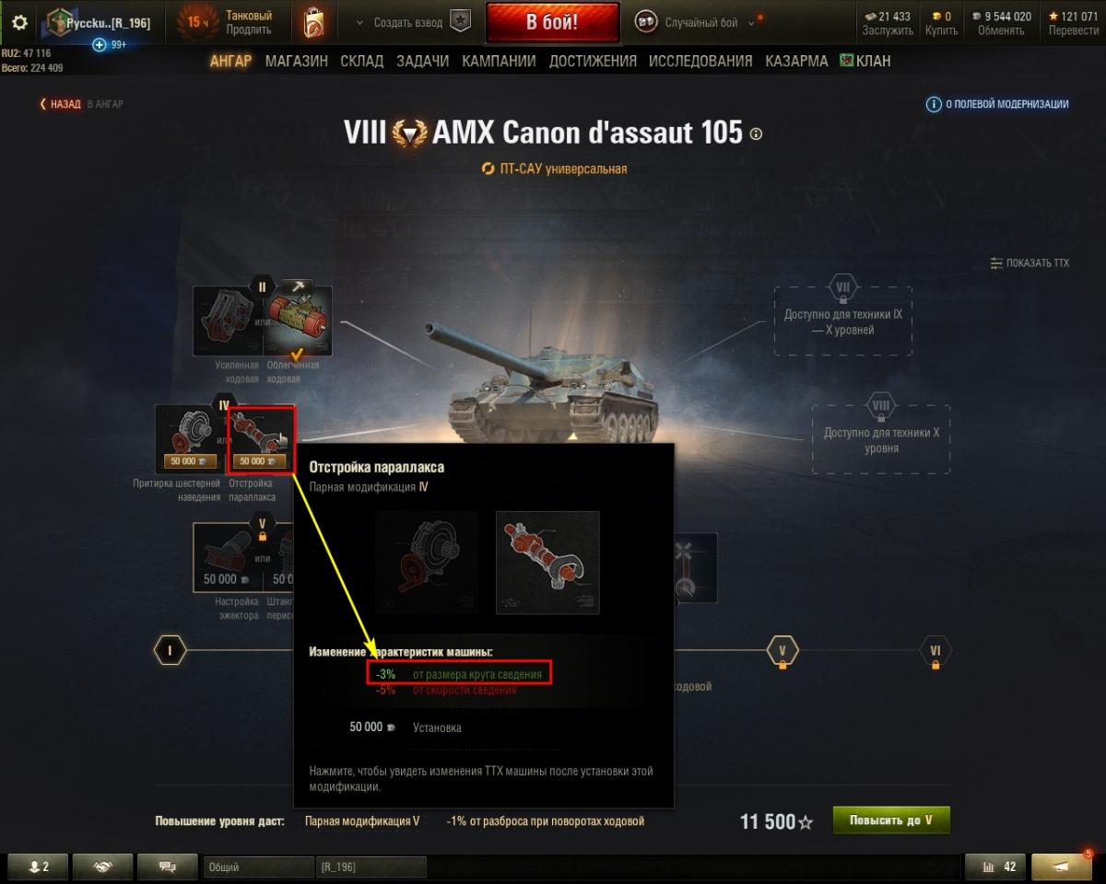
Task: Click the premium shop bag icon
Action: coord(315,22)
